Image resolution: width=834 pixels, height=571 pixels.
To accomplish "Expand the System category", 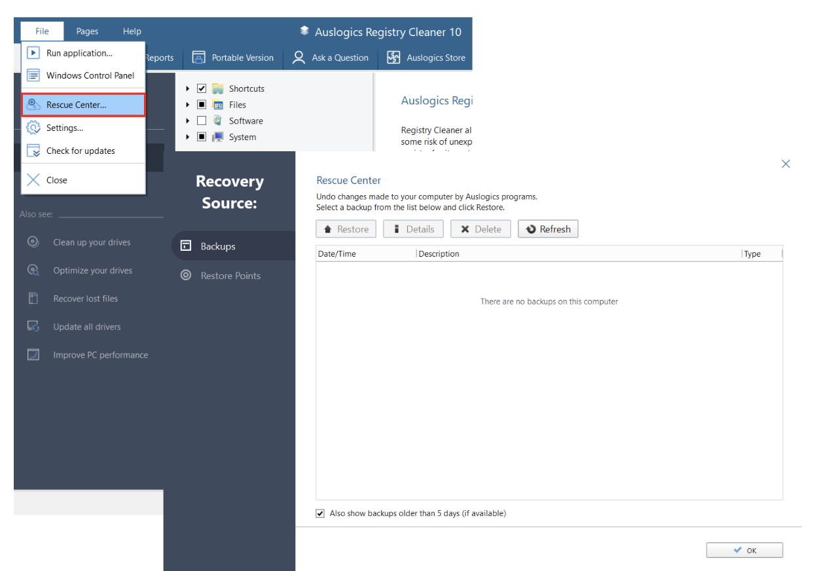I will pos(188,137).
